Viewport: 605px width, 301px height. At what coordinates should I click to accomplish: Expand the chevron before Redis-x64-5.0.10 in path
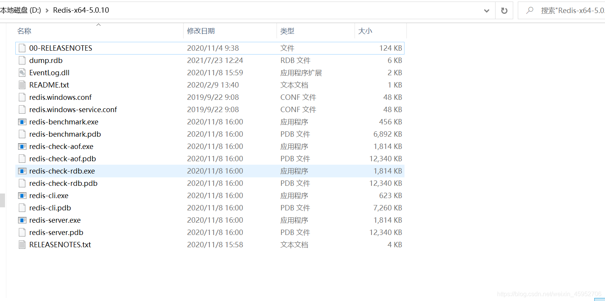[x=47, y=10]
